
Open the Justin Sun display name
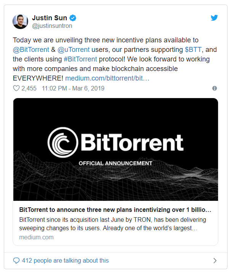49,18
